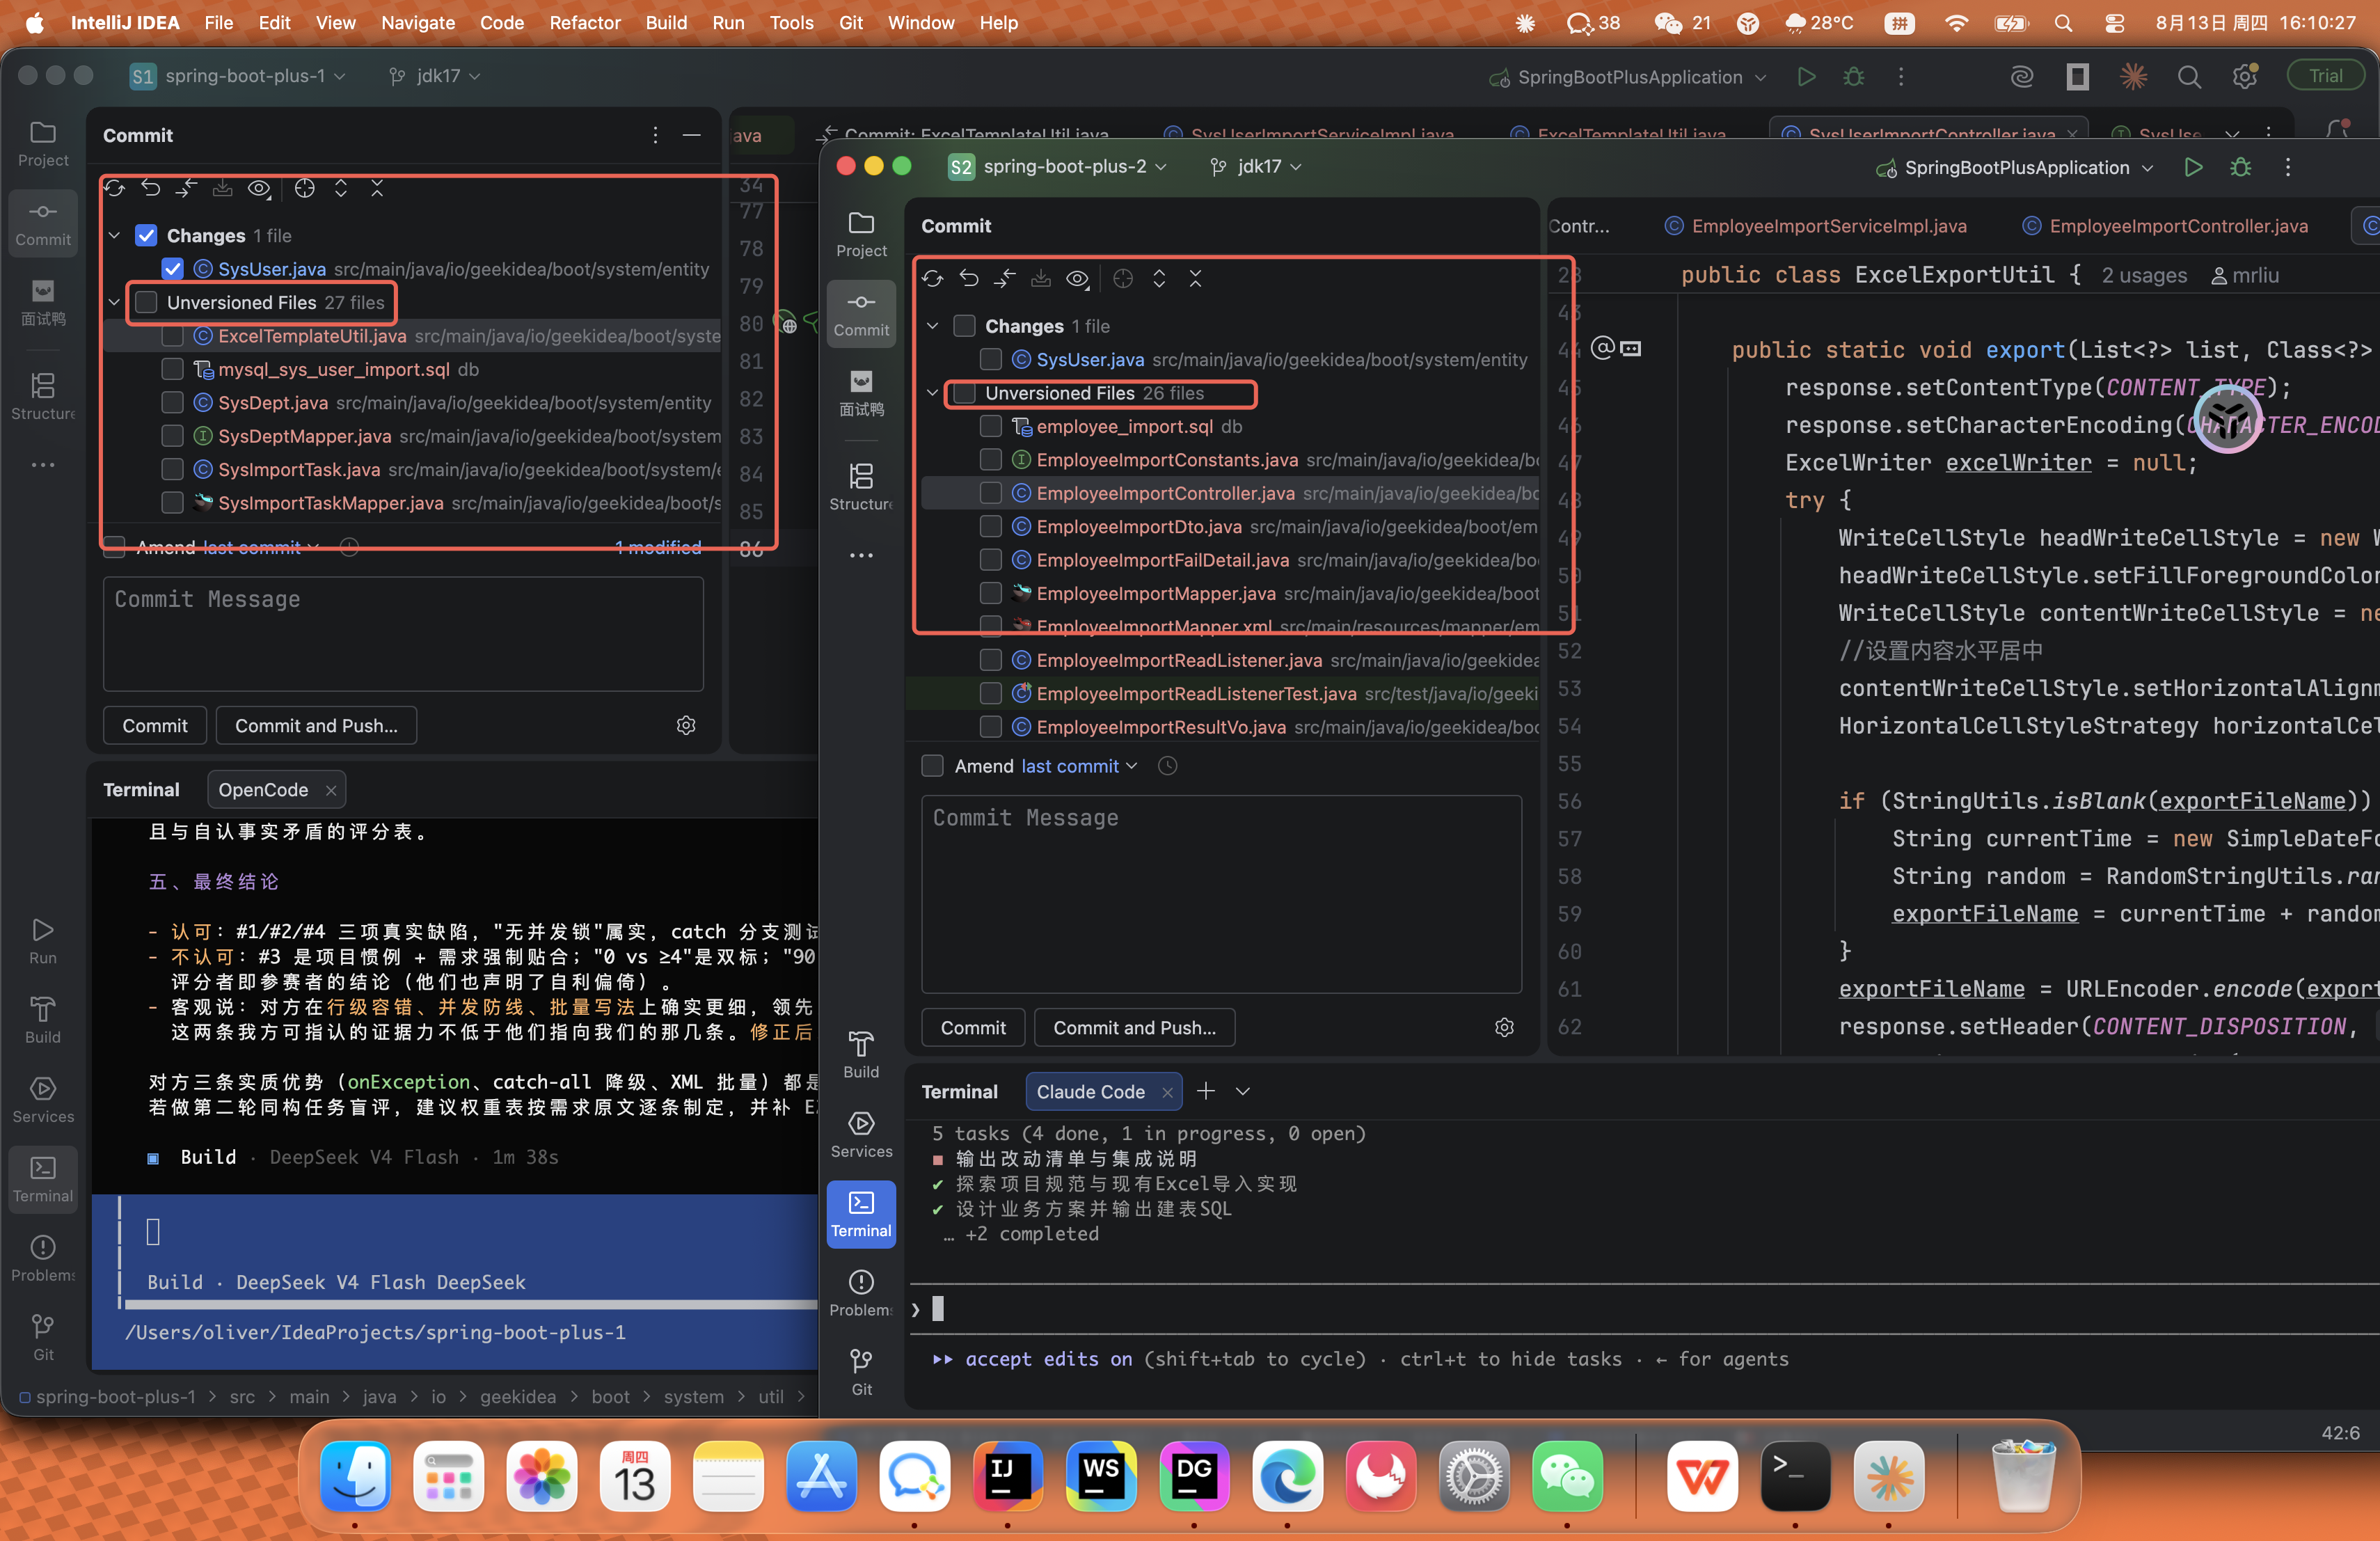Open Project tool window in spring-boot-plus-1
Screen dimensions: 2380x1541
pos(43,144)
